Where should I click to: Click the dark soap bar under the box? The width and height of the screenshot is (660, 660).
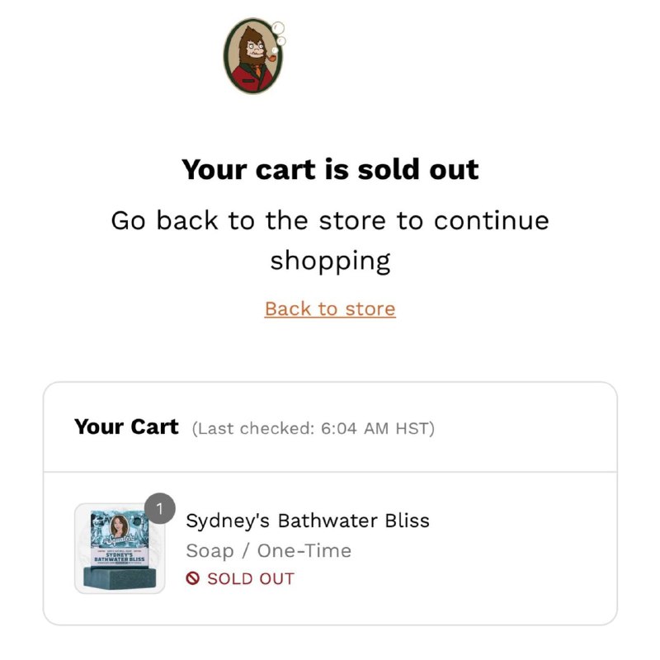(x=120, y=577)
